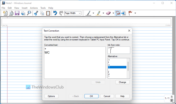Select lowercase 'f' in the Alternative list

pyautogui.click(x=117, y=72)
